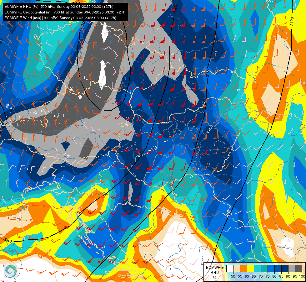Click the ECMWF-E Geopotential (m) title line
This screenshot has height=282, width=306.
pos(65,12)
